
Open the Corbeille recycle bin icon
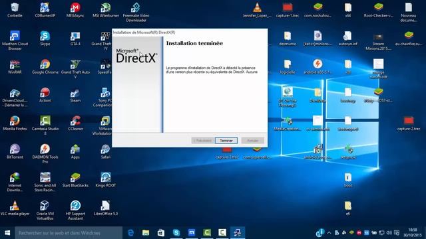tap(15, 10)
